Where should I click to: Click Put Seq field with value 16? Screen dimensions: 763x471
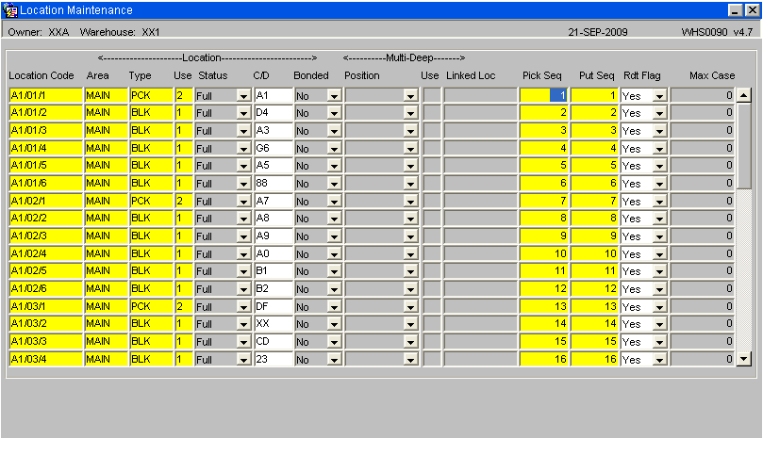point(594,359)
